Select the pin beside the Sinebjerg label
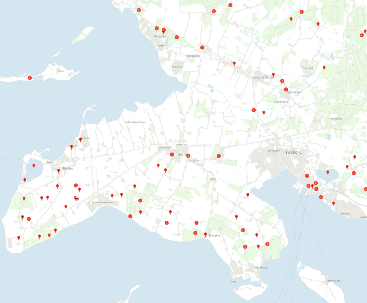Screen dimensions: 367x303 (205, 234)
